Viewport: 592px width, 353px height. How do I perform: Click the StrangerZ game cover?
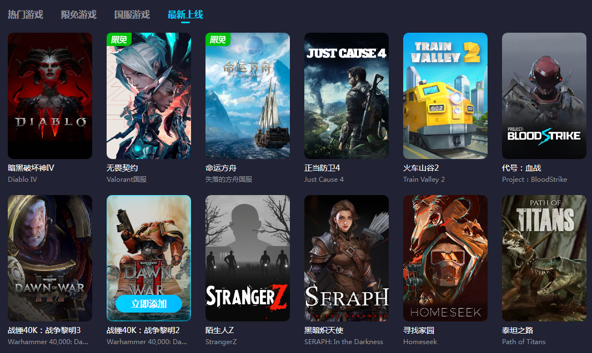248,258
